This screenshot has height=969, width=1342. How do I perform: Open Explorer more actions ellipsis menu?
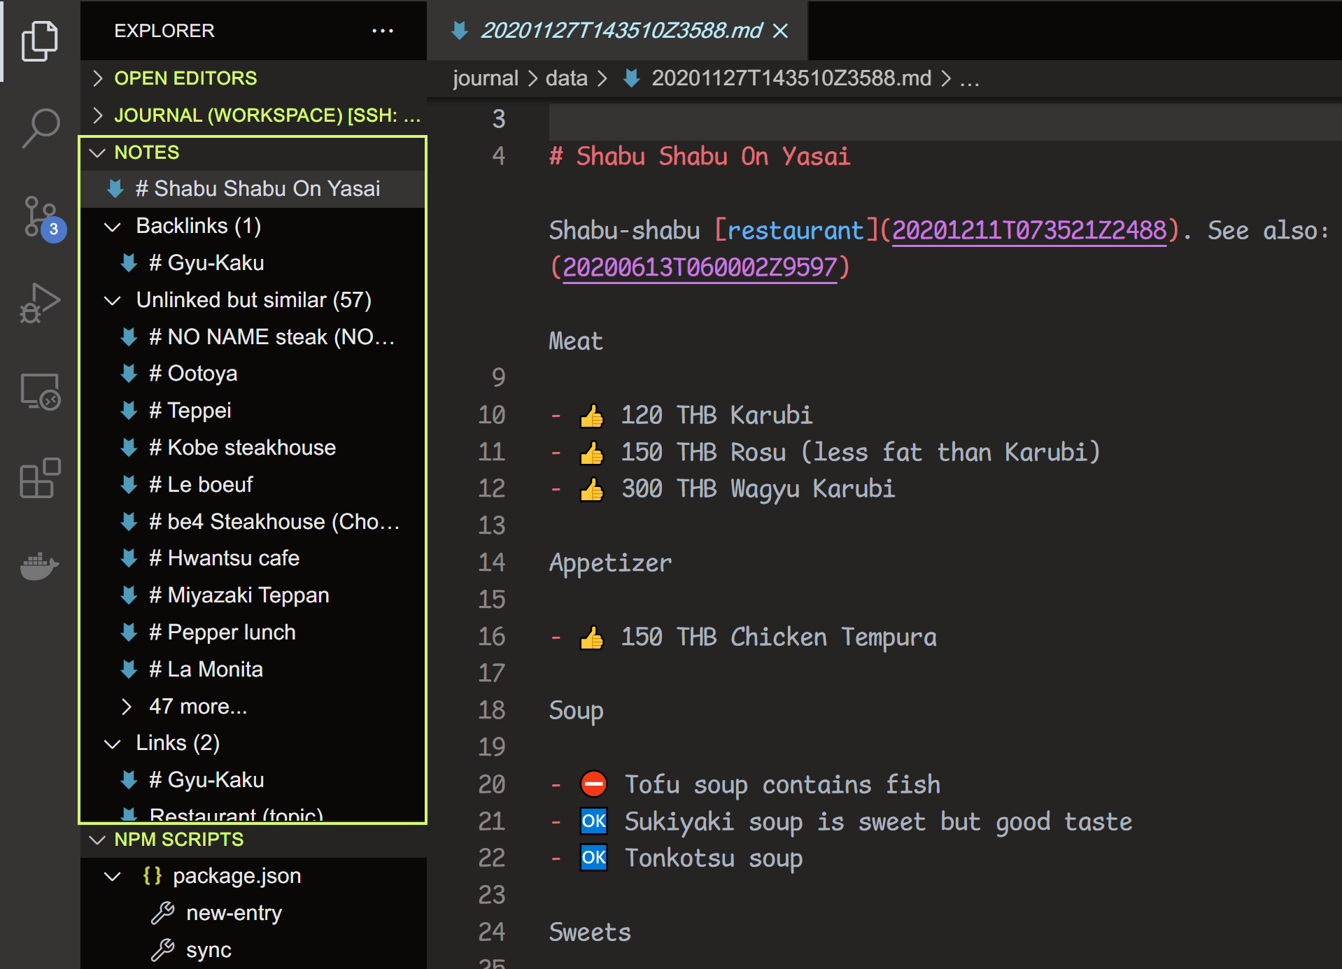383,31
